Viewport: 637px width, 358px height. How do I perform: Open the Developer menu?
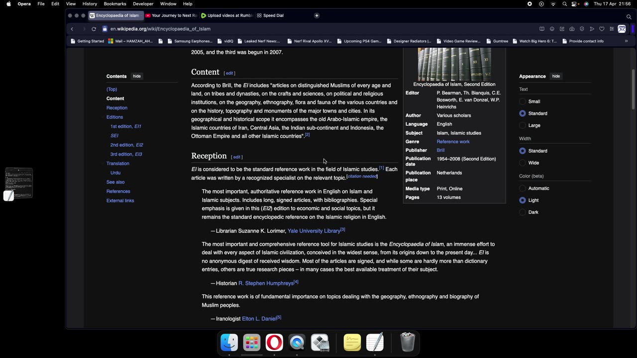143,4
